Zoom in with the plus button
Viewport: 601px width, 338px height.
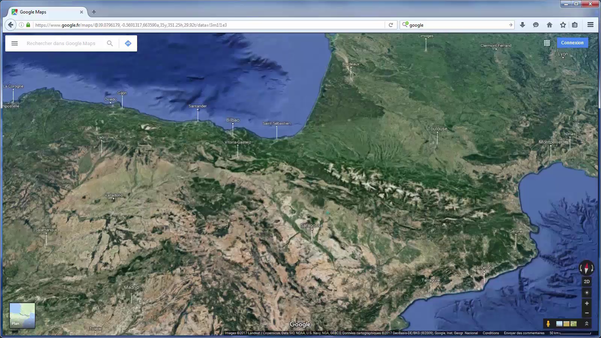coord(587,303)
